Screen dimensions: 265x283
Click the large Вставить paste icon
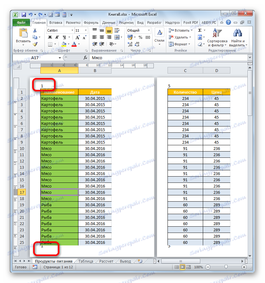click(x=23, y=33)
